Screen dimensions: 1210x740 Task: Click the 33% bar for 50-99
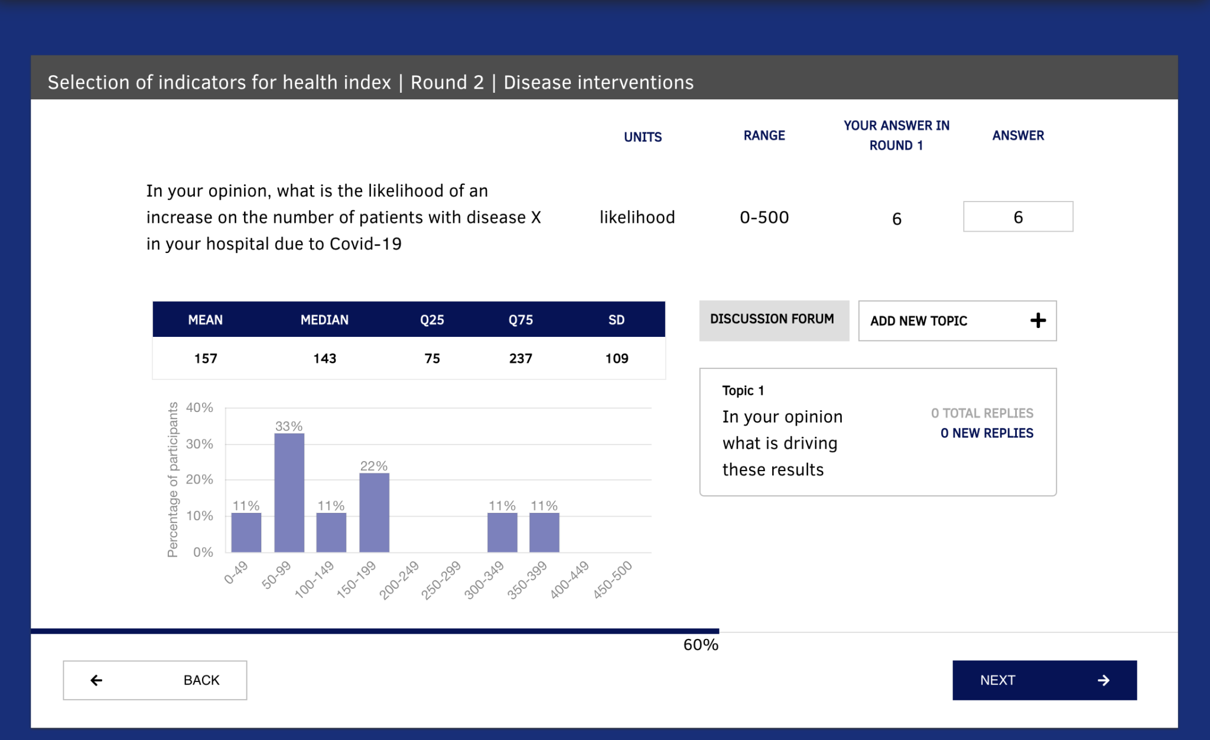pyautogui.click(x=289, y=493)
